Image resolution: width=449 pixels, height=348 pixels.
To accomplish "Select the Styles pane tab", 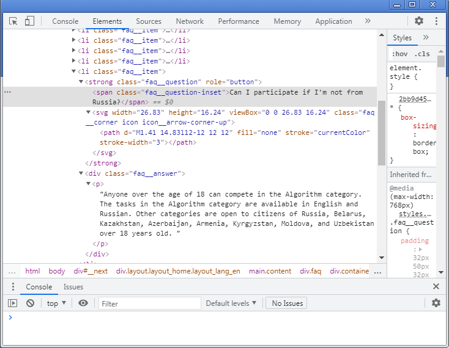I will tap(402, 38).
